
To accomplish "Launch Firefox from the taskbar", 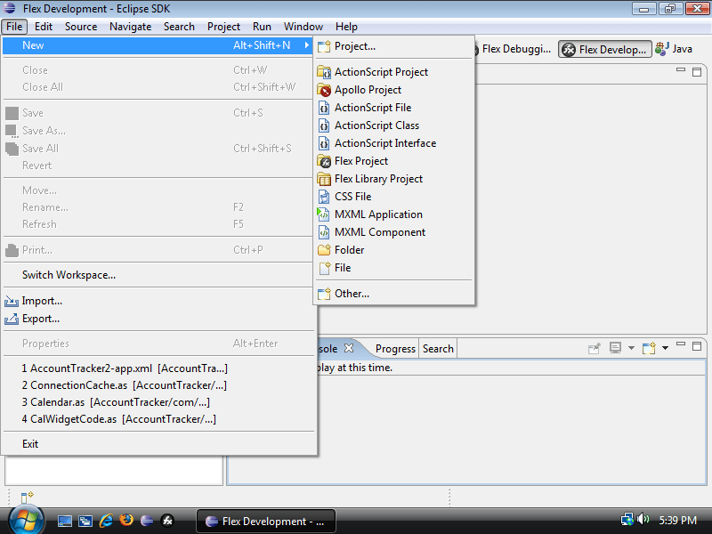I will [125, 521].
